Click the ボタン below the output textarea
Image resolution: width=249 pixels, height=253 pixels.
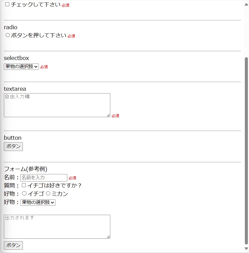tap(13, 245)
